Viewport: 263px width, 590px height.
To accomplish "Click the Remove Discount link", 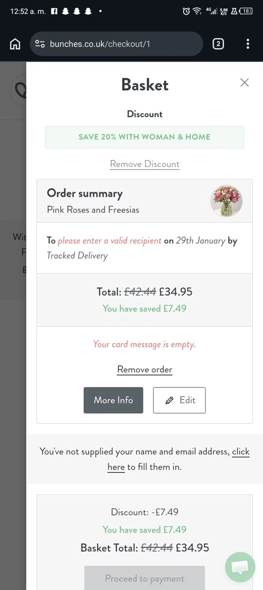I will point(144,164).
